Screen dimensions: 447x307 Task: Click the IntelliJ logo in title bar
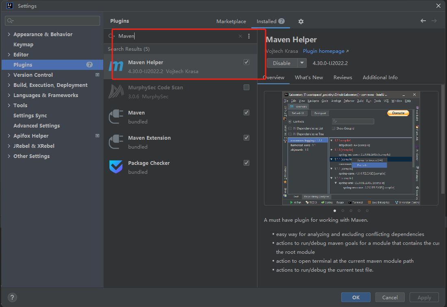[10, 6]
